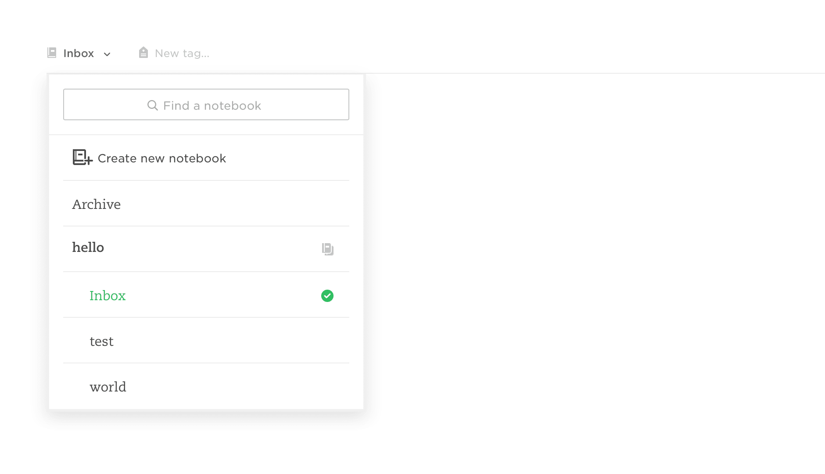The height and width of the screenshot is (474, 825).
Task: Choose the test notebook from the list
Action: tap(102, 341)
